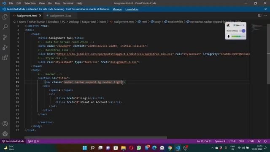Click the Krisp logo in floating widget
Image resolution: width=270 pixels, height=152 pixels.
(x=228, y=25)
